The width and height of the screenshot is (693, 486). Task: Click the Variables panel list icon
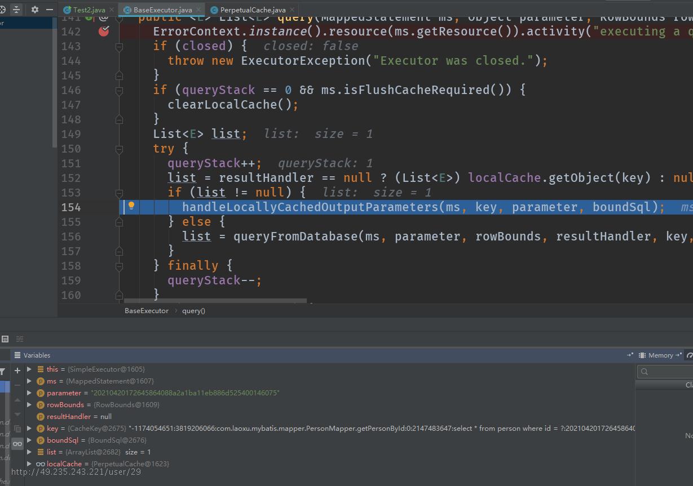tap(17, 355)
